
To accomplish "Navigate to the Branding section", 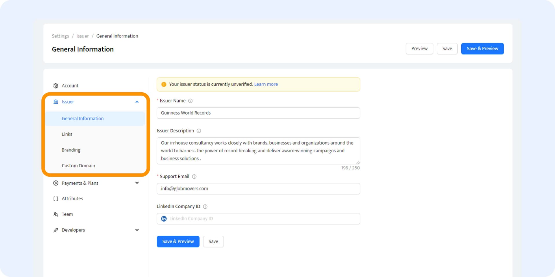I will pyautogui.click(x=71, y=150).
